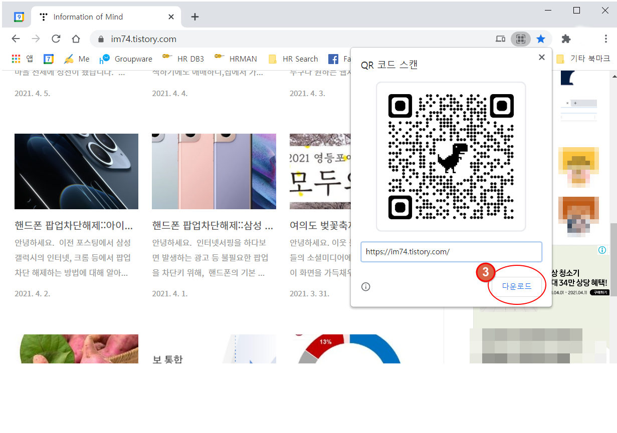Open the apps grid bookmark
The width and height of the screenshot is (617, 433).
23,59
